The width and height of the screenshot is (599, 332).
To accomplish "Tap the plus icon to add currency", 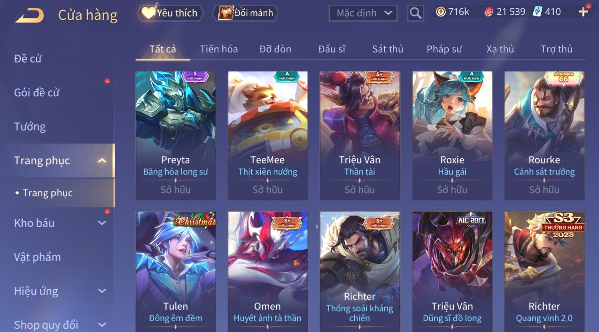I will coord(583,12).
